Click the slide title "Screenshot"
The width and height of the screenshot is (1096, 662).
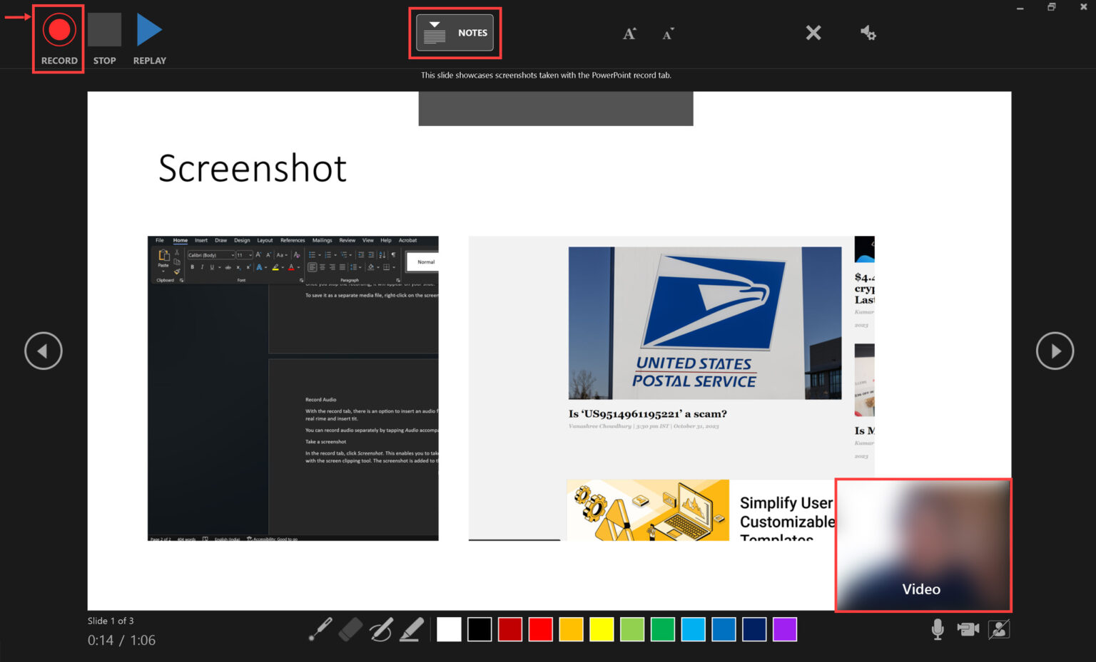click(x=253, y=168)
